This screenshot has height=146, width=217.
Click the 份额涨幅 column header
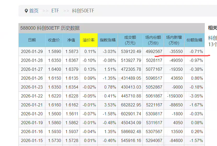coord(194,40)
